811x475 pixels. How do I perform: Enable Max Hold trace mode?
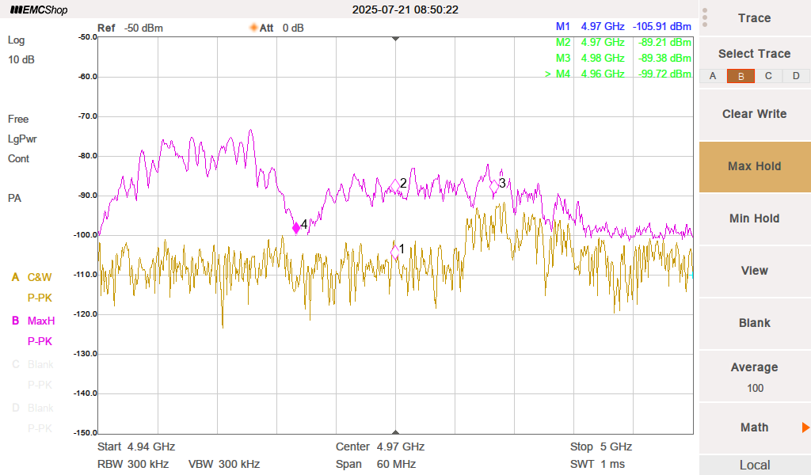coord(755,166)
